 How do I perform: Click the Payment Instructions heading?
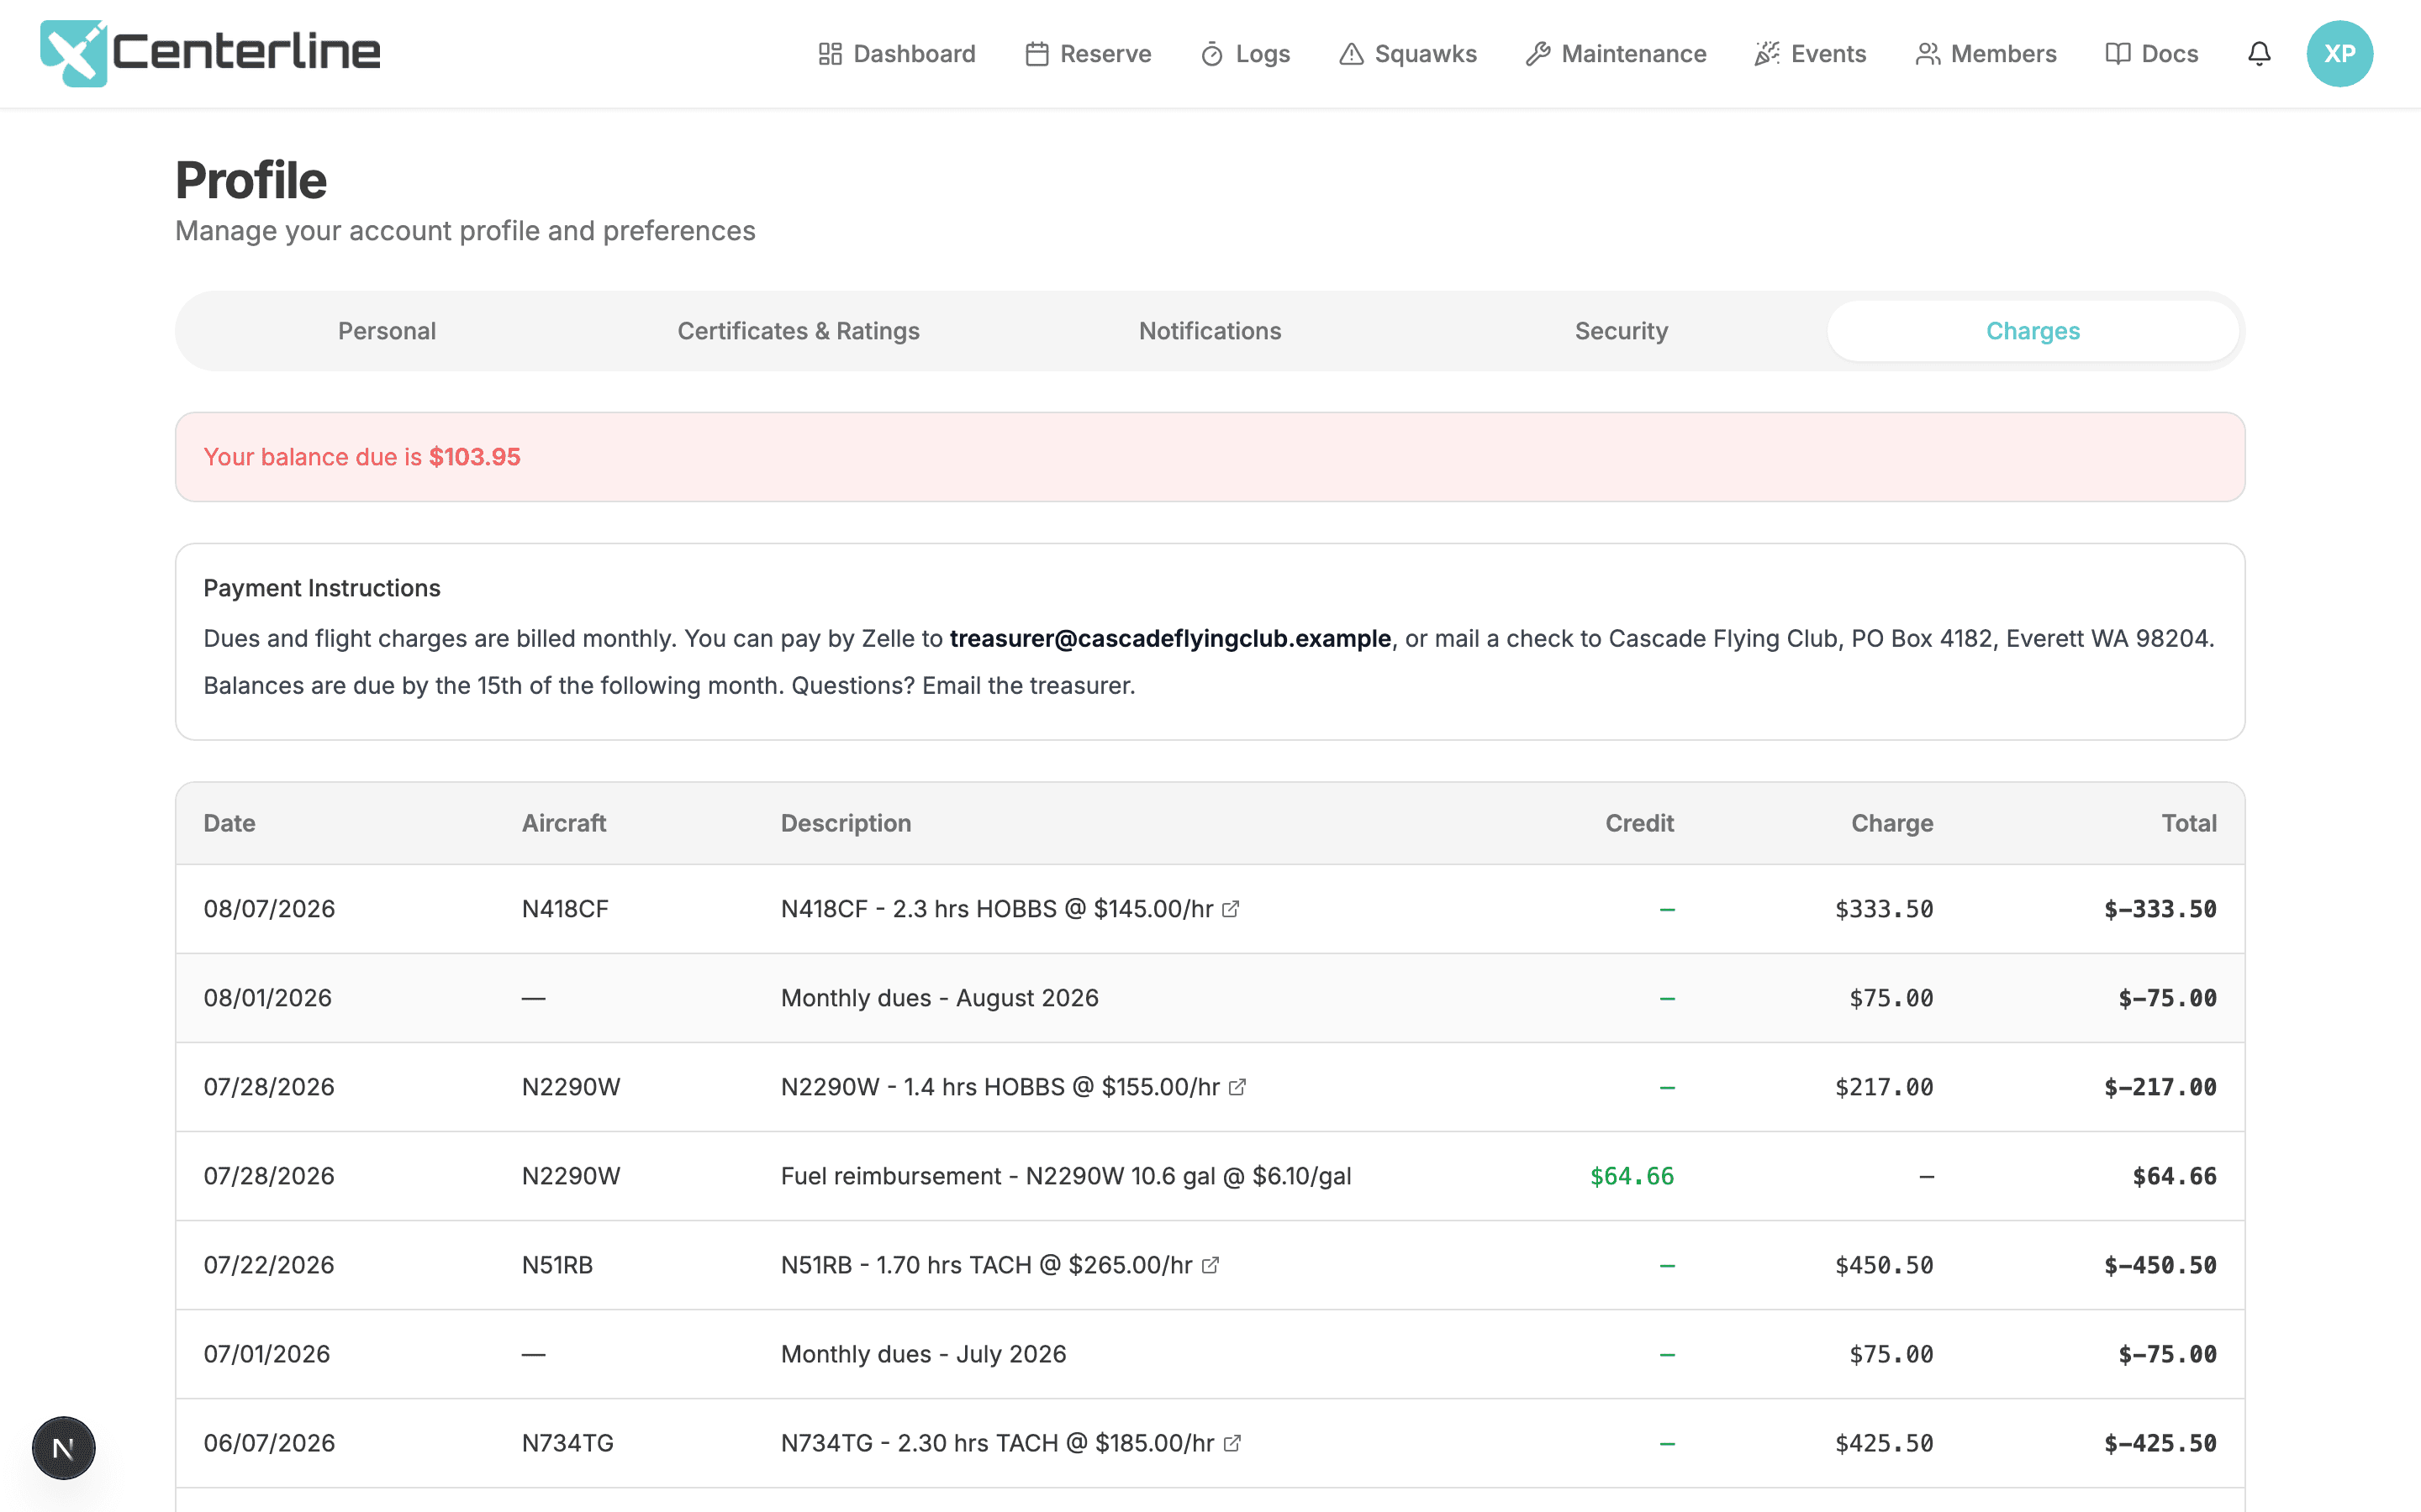(322, 588)
